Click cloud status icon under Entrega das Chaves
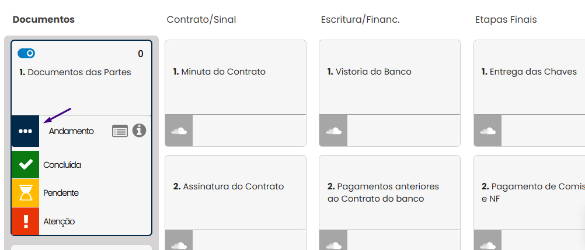 [487, 131]
